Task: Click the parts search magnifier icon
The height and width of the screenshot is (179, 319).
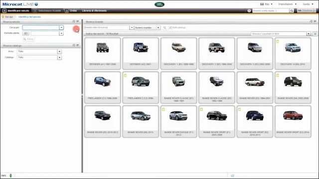Action: pos(164,28)
